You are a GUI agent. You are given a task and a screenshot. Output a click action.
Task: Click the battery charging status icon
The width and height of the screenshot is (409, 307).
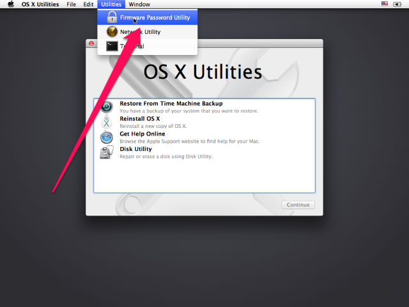click(x=397, y=4)
